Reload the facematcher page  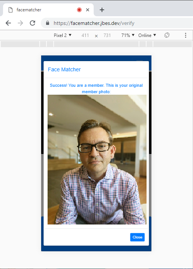32,23
